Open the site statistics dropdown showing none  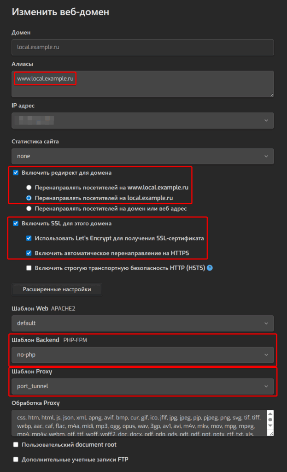143,156
